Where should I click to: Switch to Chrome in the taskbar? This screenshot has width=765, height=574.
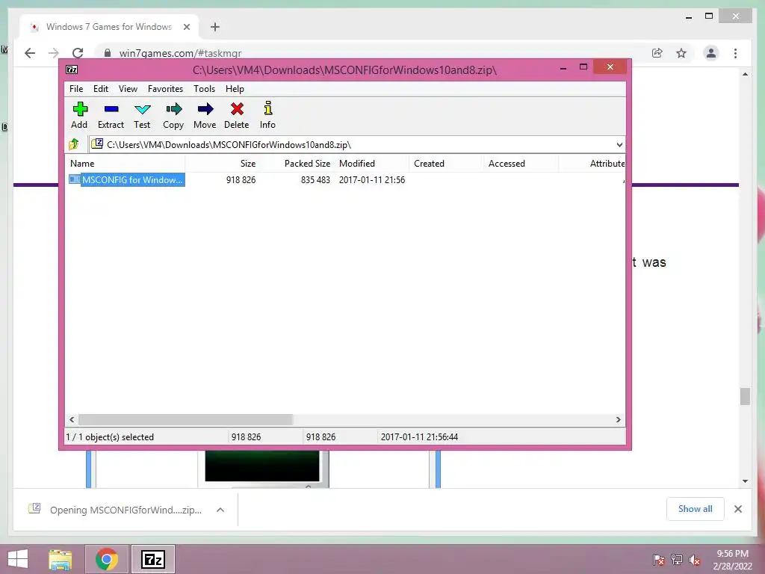[x=107, y=559]
